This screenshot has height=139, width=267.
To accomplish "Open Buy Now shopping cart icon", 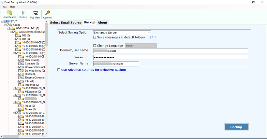I will point(35,13).
